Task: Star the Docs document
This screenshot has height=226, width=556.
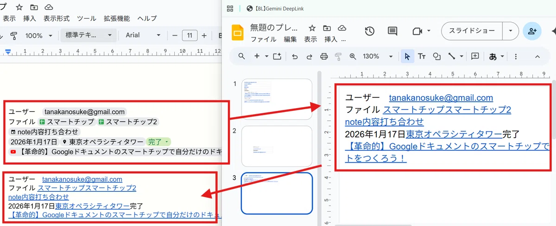Action: (x=19, y=7)
